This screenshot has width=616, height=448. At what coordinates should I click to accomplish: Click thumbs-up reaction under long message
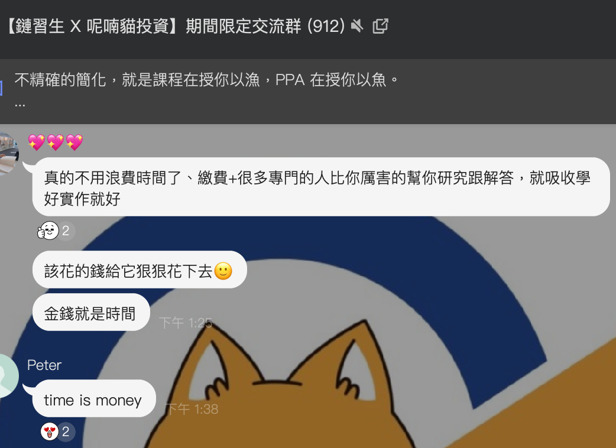(48, 231)
